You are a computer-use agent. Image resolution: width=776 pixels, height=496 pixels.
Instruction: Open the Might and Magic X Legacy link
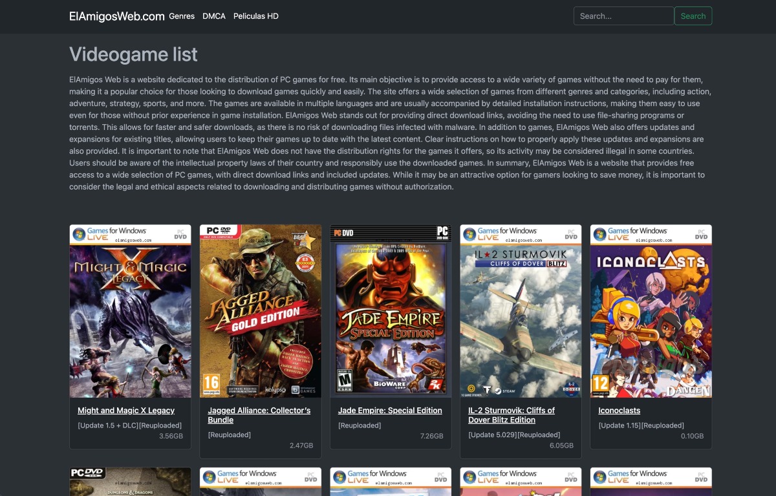pos(125,410)
